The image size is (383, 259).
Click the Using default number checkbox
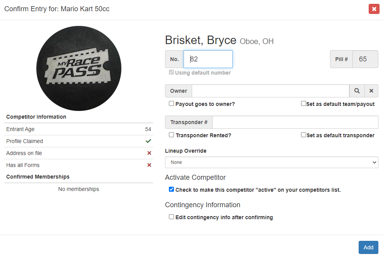point(171,72)
